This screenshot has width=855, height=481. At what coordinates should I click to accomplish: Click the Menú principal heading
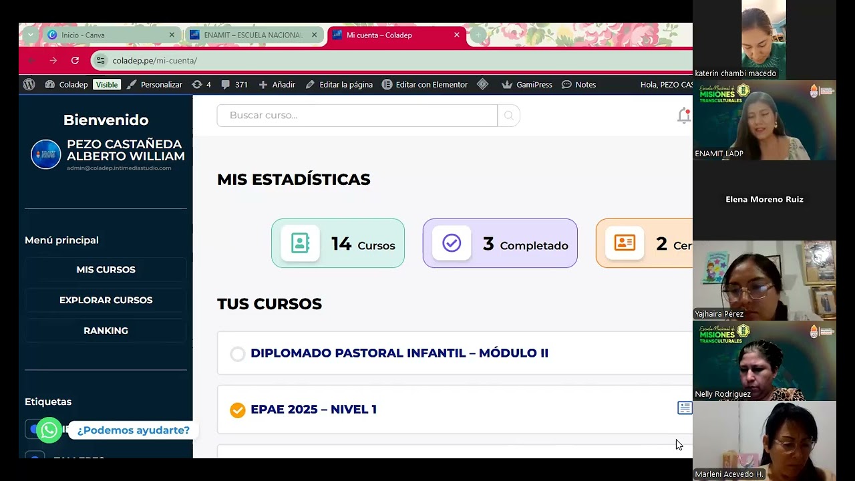(61, 240)
